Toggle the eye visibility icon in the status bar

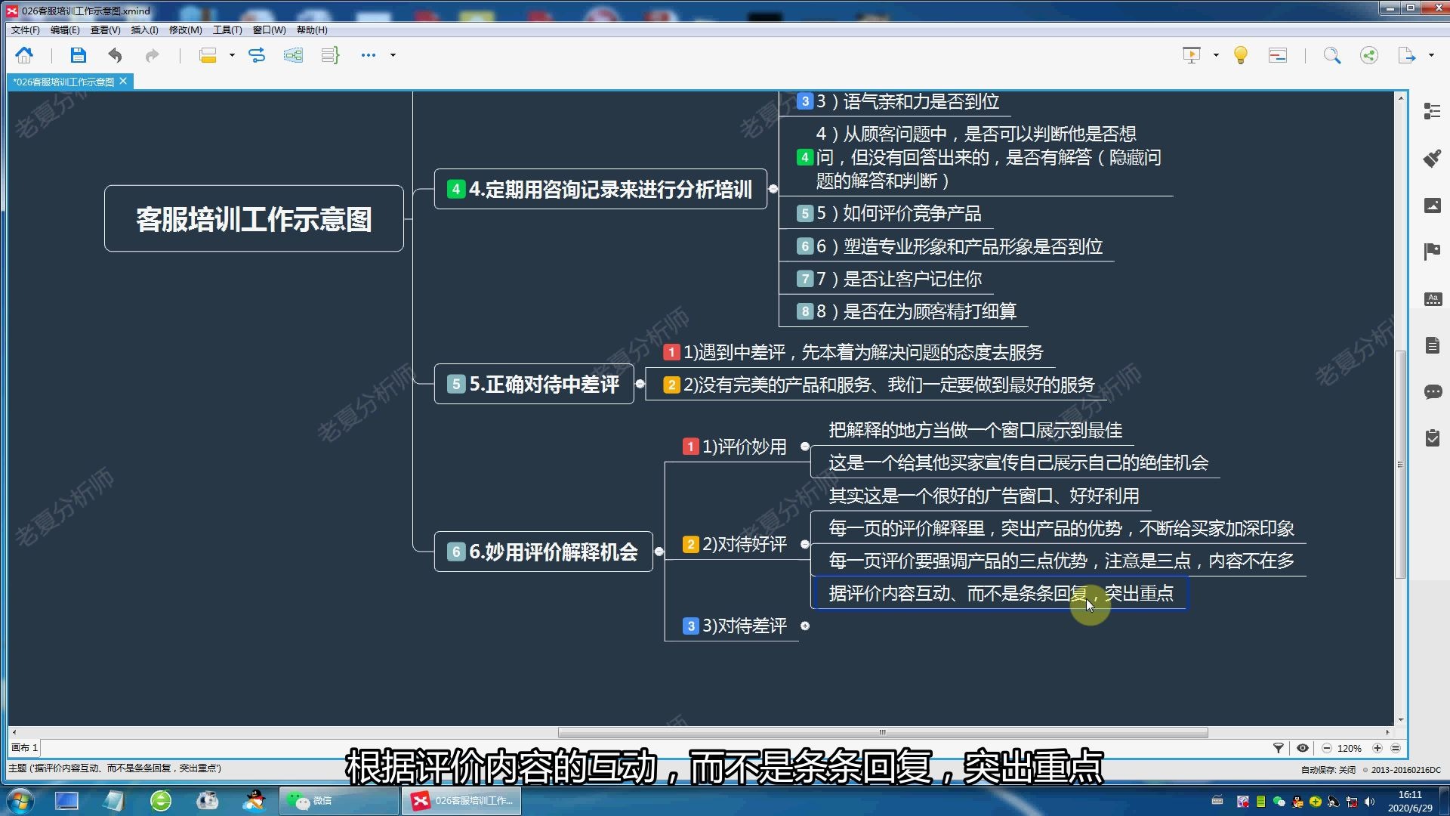tap(1303, 748)
